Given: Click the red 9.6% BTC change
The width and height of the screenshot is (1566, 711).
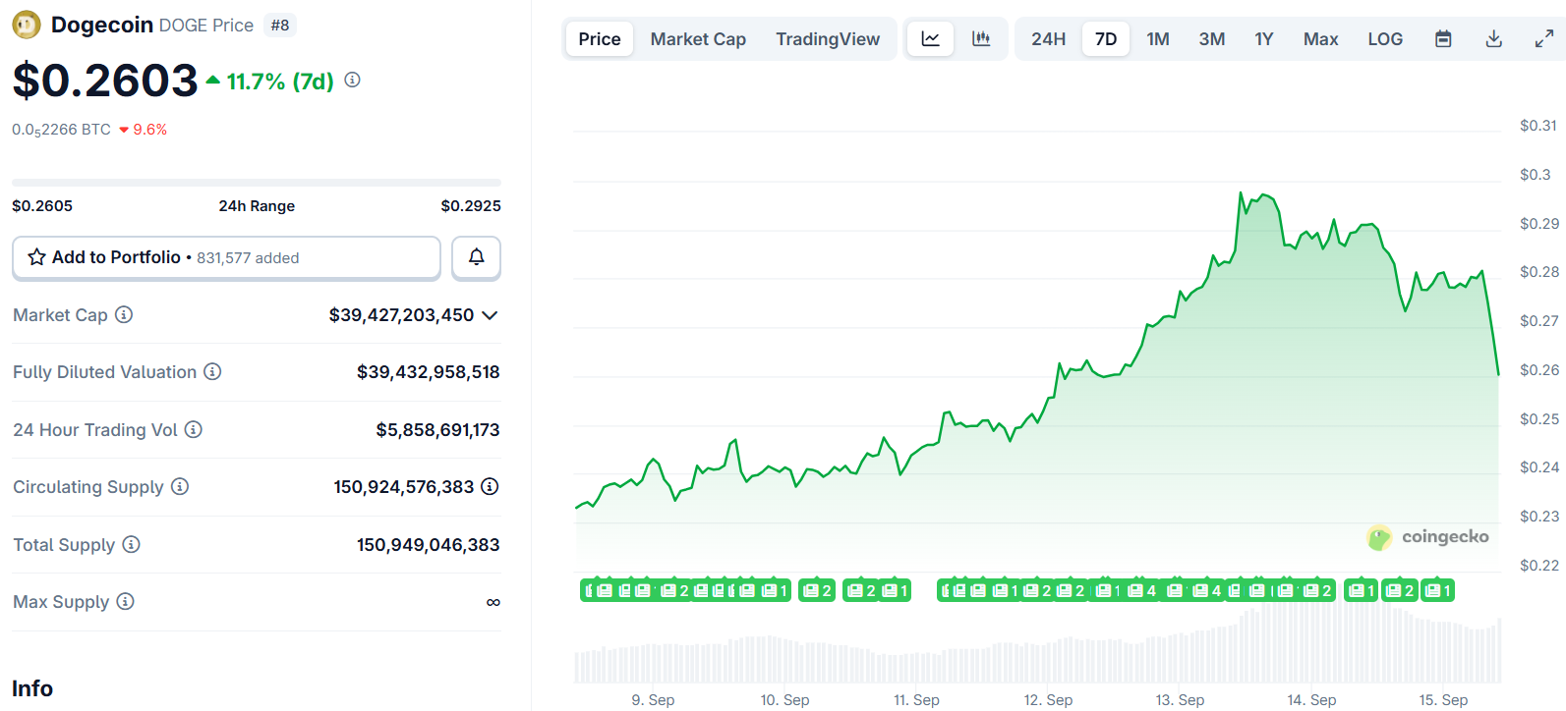Looking at the screenshot, I should [x=144, y=130].
